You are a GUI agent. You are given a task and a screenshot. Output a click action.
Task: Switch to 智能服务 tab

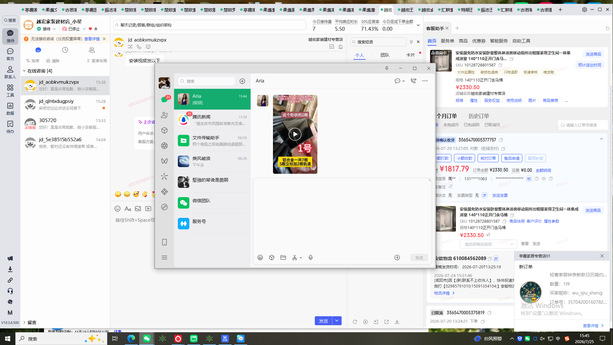pos(499,41)
